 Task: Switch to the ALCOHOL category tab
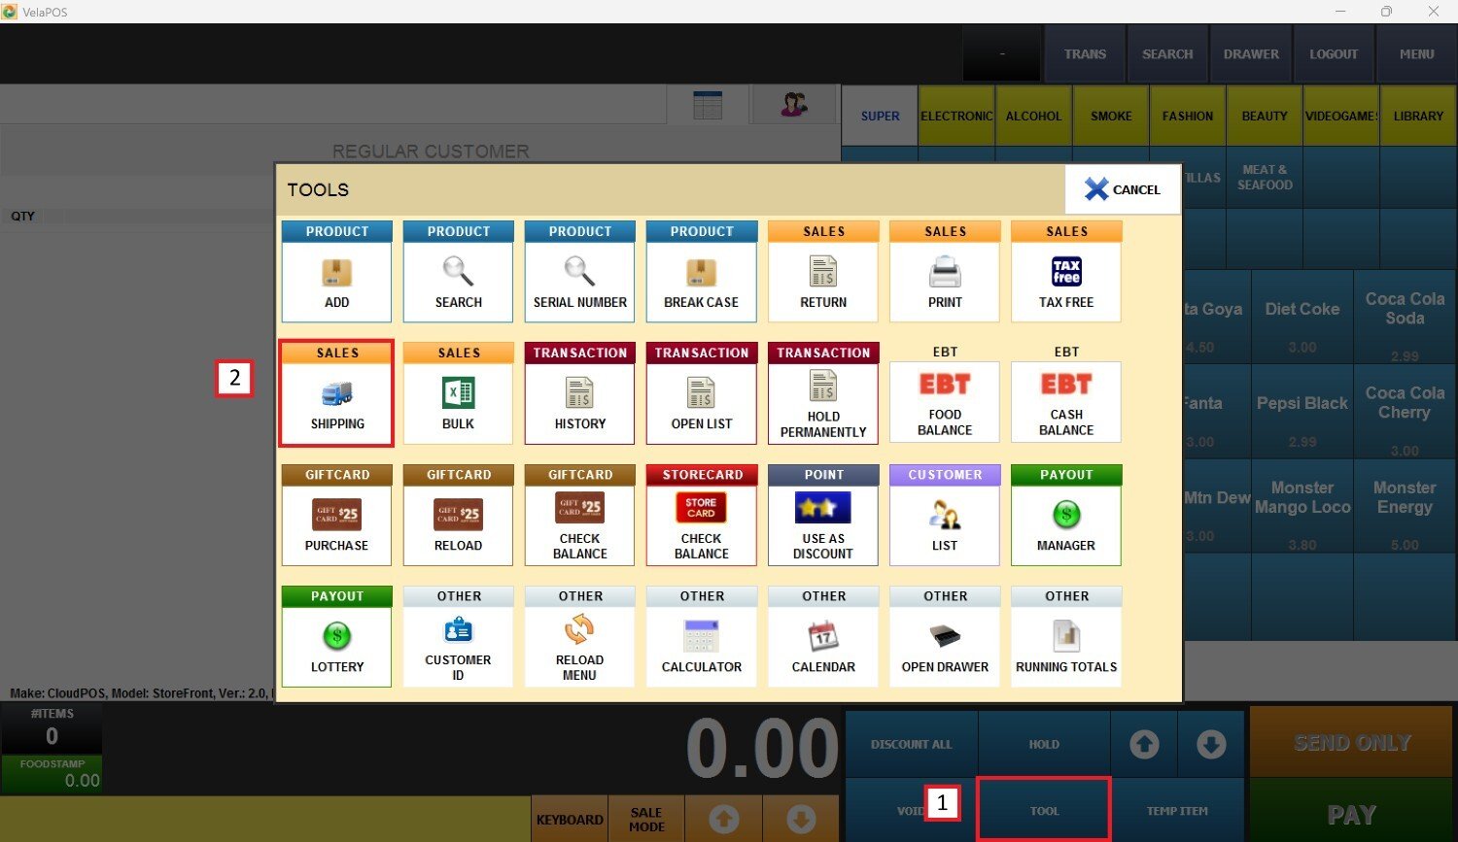1033,116
